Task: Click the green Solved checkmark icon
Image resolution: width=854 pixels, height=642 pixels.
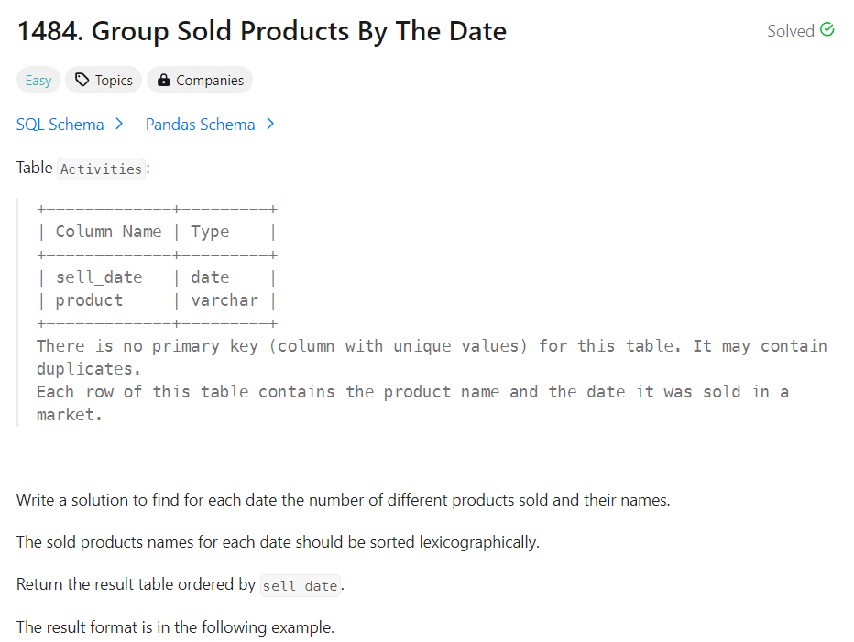Action: (x=827, y=29)
